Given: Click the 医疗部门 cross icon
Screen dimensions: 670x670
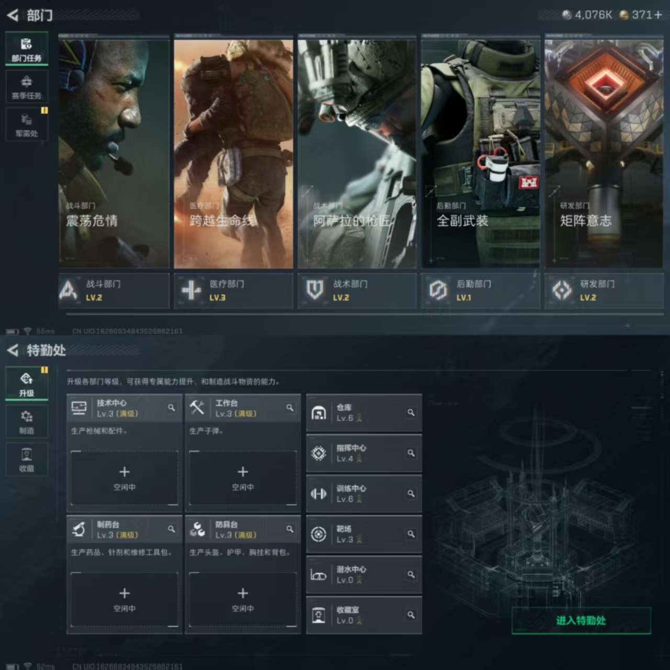Looking at the screenshot, I should pos(191,290).
